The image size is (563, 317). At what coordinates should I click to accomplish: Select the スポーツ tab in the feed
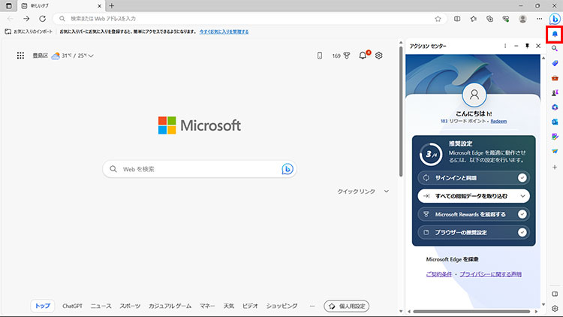tap(130, 306)
